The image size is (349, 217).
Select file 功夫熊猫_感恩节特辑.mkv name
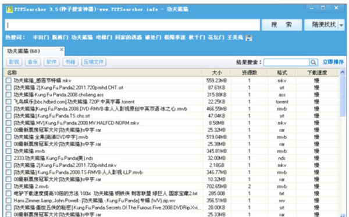(x=42, y=81)
